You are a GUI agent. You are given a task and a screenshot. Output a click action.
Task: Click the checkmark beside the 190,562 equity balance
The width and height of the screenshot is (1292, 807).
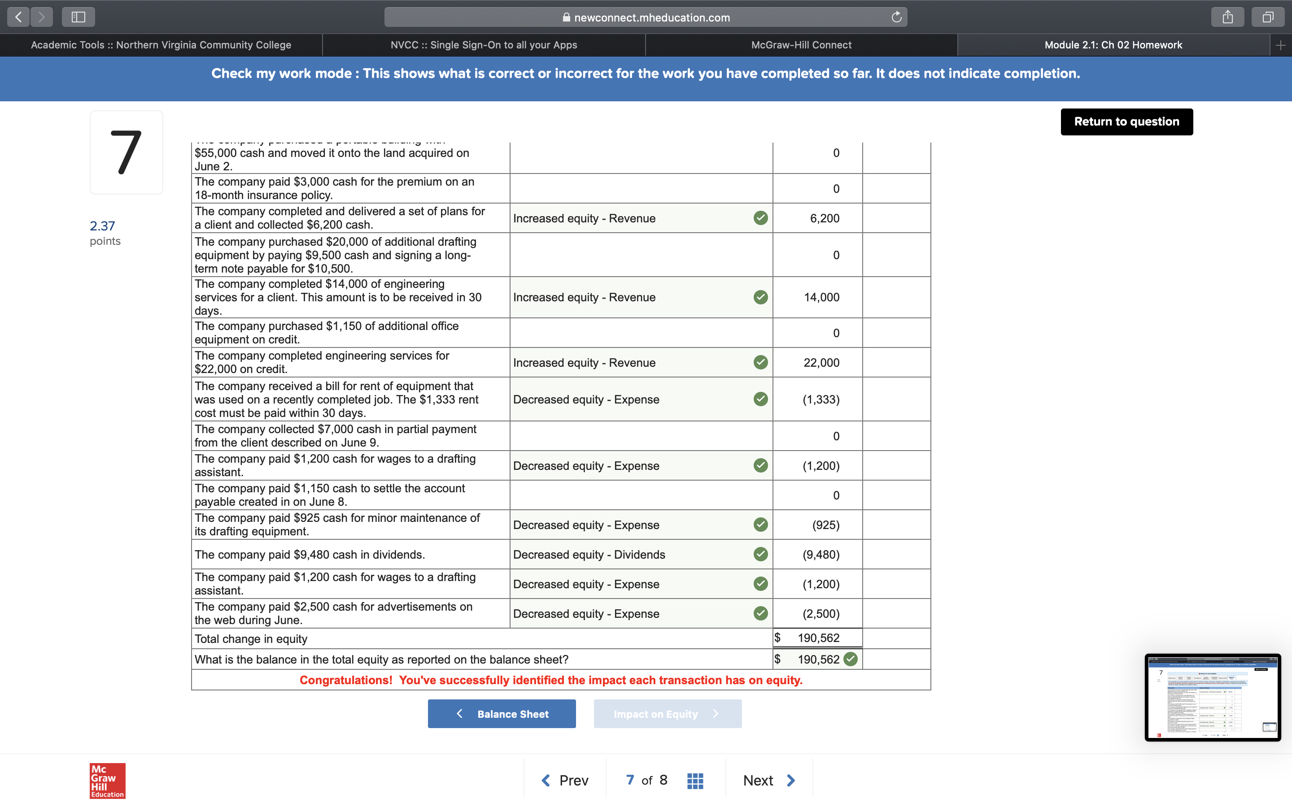point(850,659)
